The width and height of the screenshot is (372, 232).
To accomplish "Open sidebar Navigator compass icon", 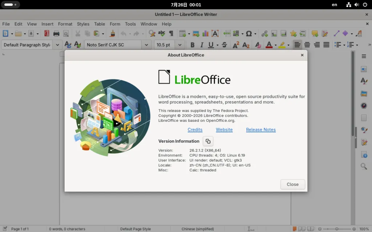I will 364,105.
